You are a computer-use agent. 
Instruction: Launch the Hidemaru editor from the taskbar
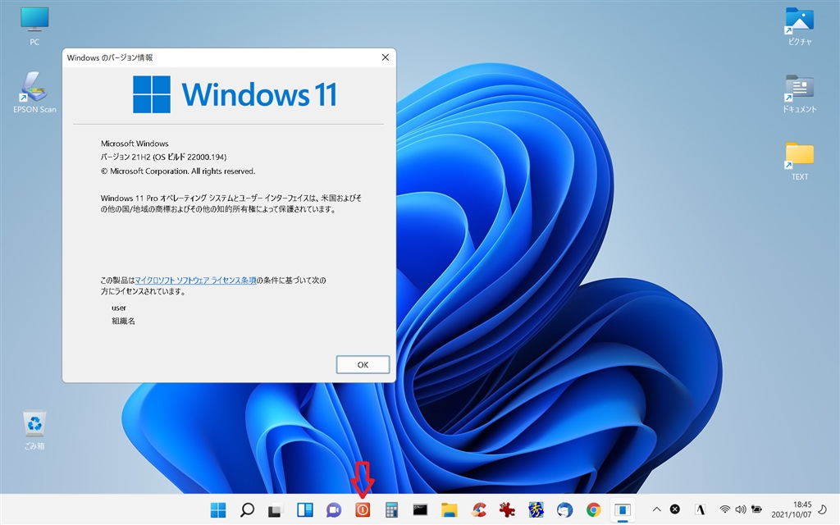536,510
